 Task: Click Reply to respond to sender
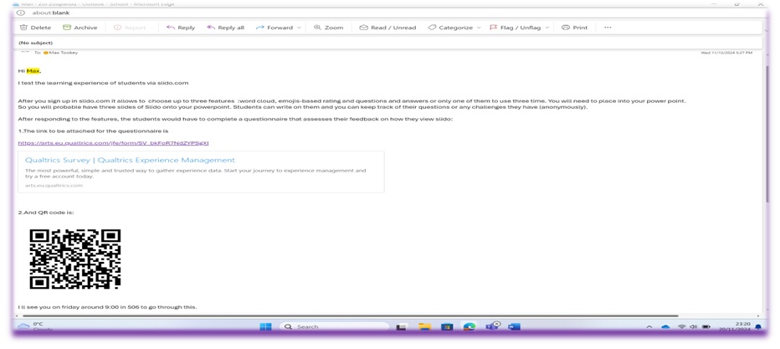pos(181,28)
